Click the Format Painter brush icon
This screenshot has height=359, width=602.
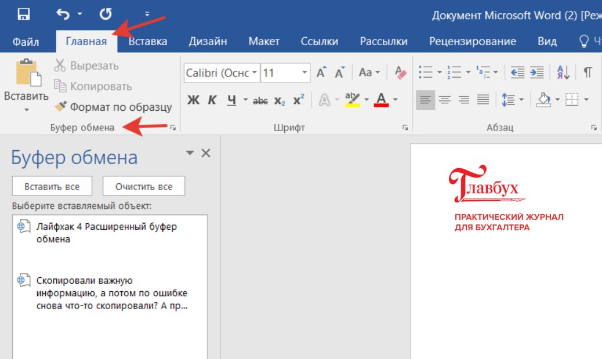point(60,107)
